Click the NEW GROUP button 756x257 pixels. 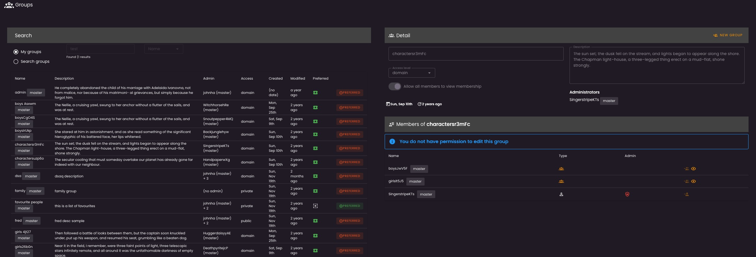point(728,35)
